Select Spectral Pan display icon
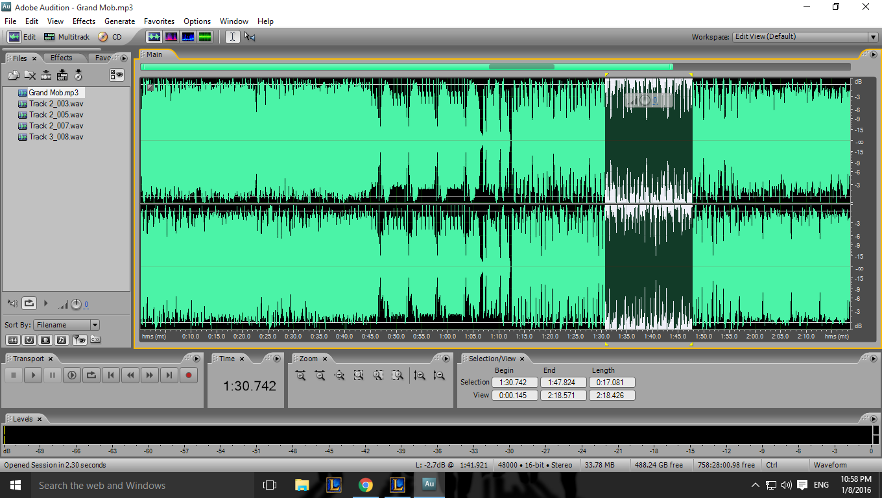The image size is (882, 498). coord(188,37)
